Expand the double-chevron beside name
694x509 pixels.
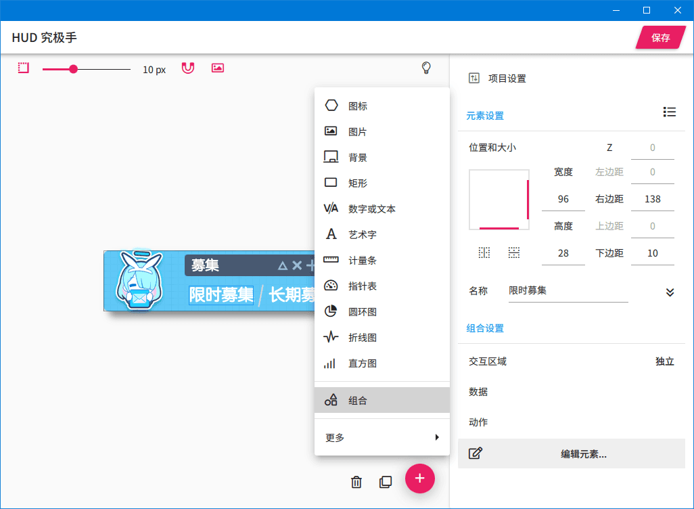pos(670,292)
